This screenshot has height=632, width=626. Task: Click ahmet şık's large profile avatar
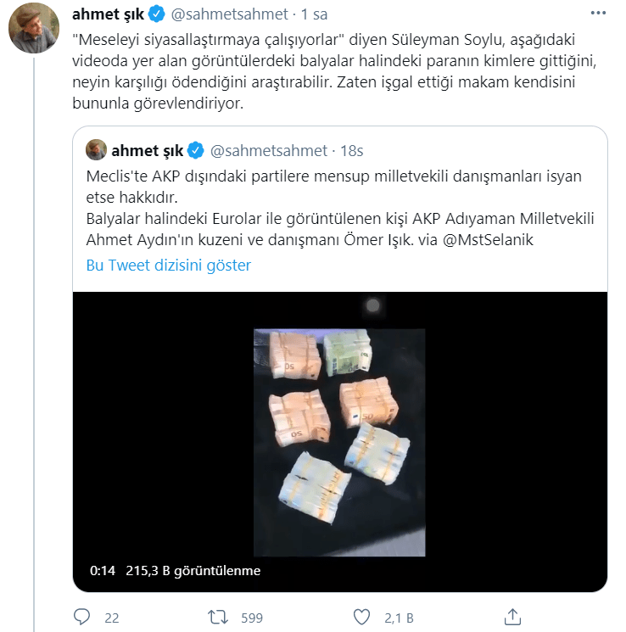(34, 28)
